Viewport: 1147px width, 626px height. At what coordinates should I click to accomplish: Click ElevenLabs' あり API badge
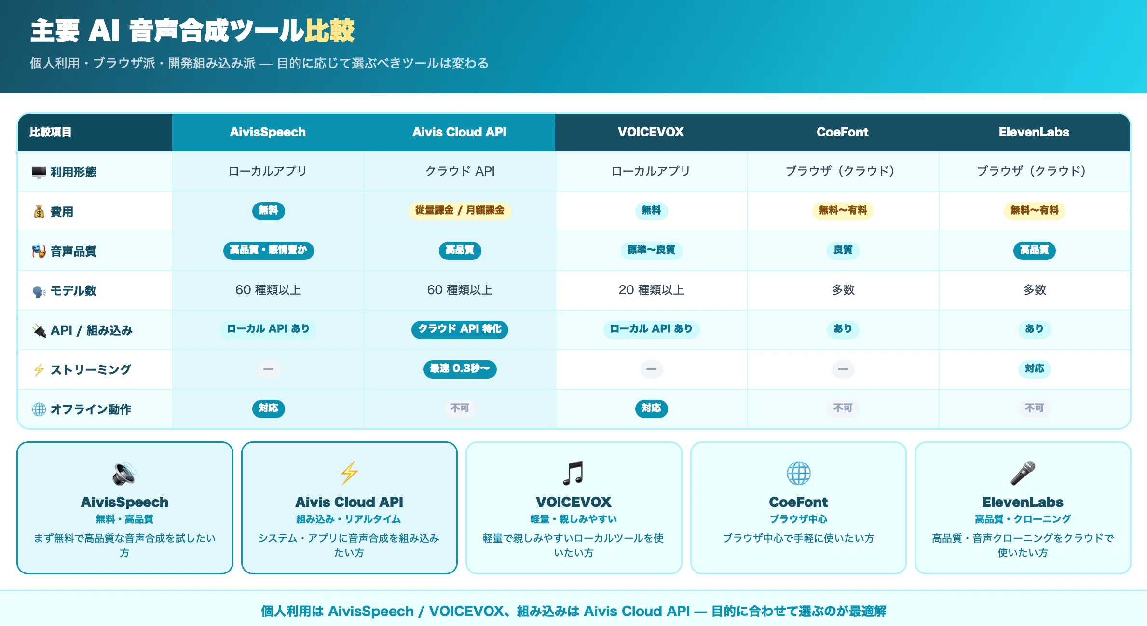pos(1034,329)
